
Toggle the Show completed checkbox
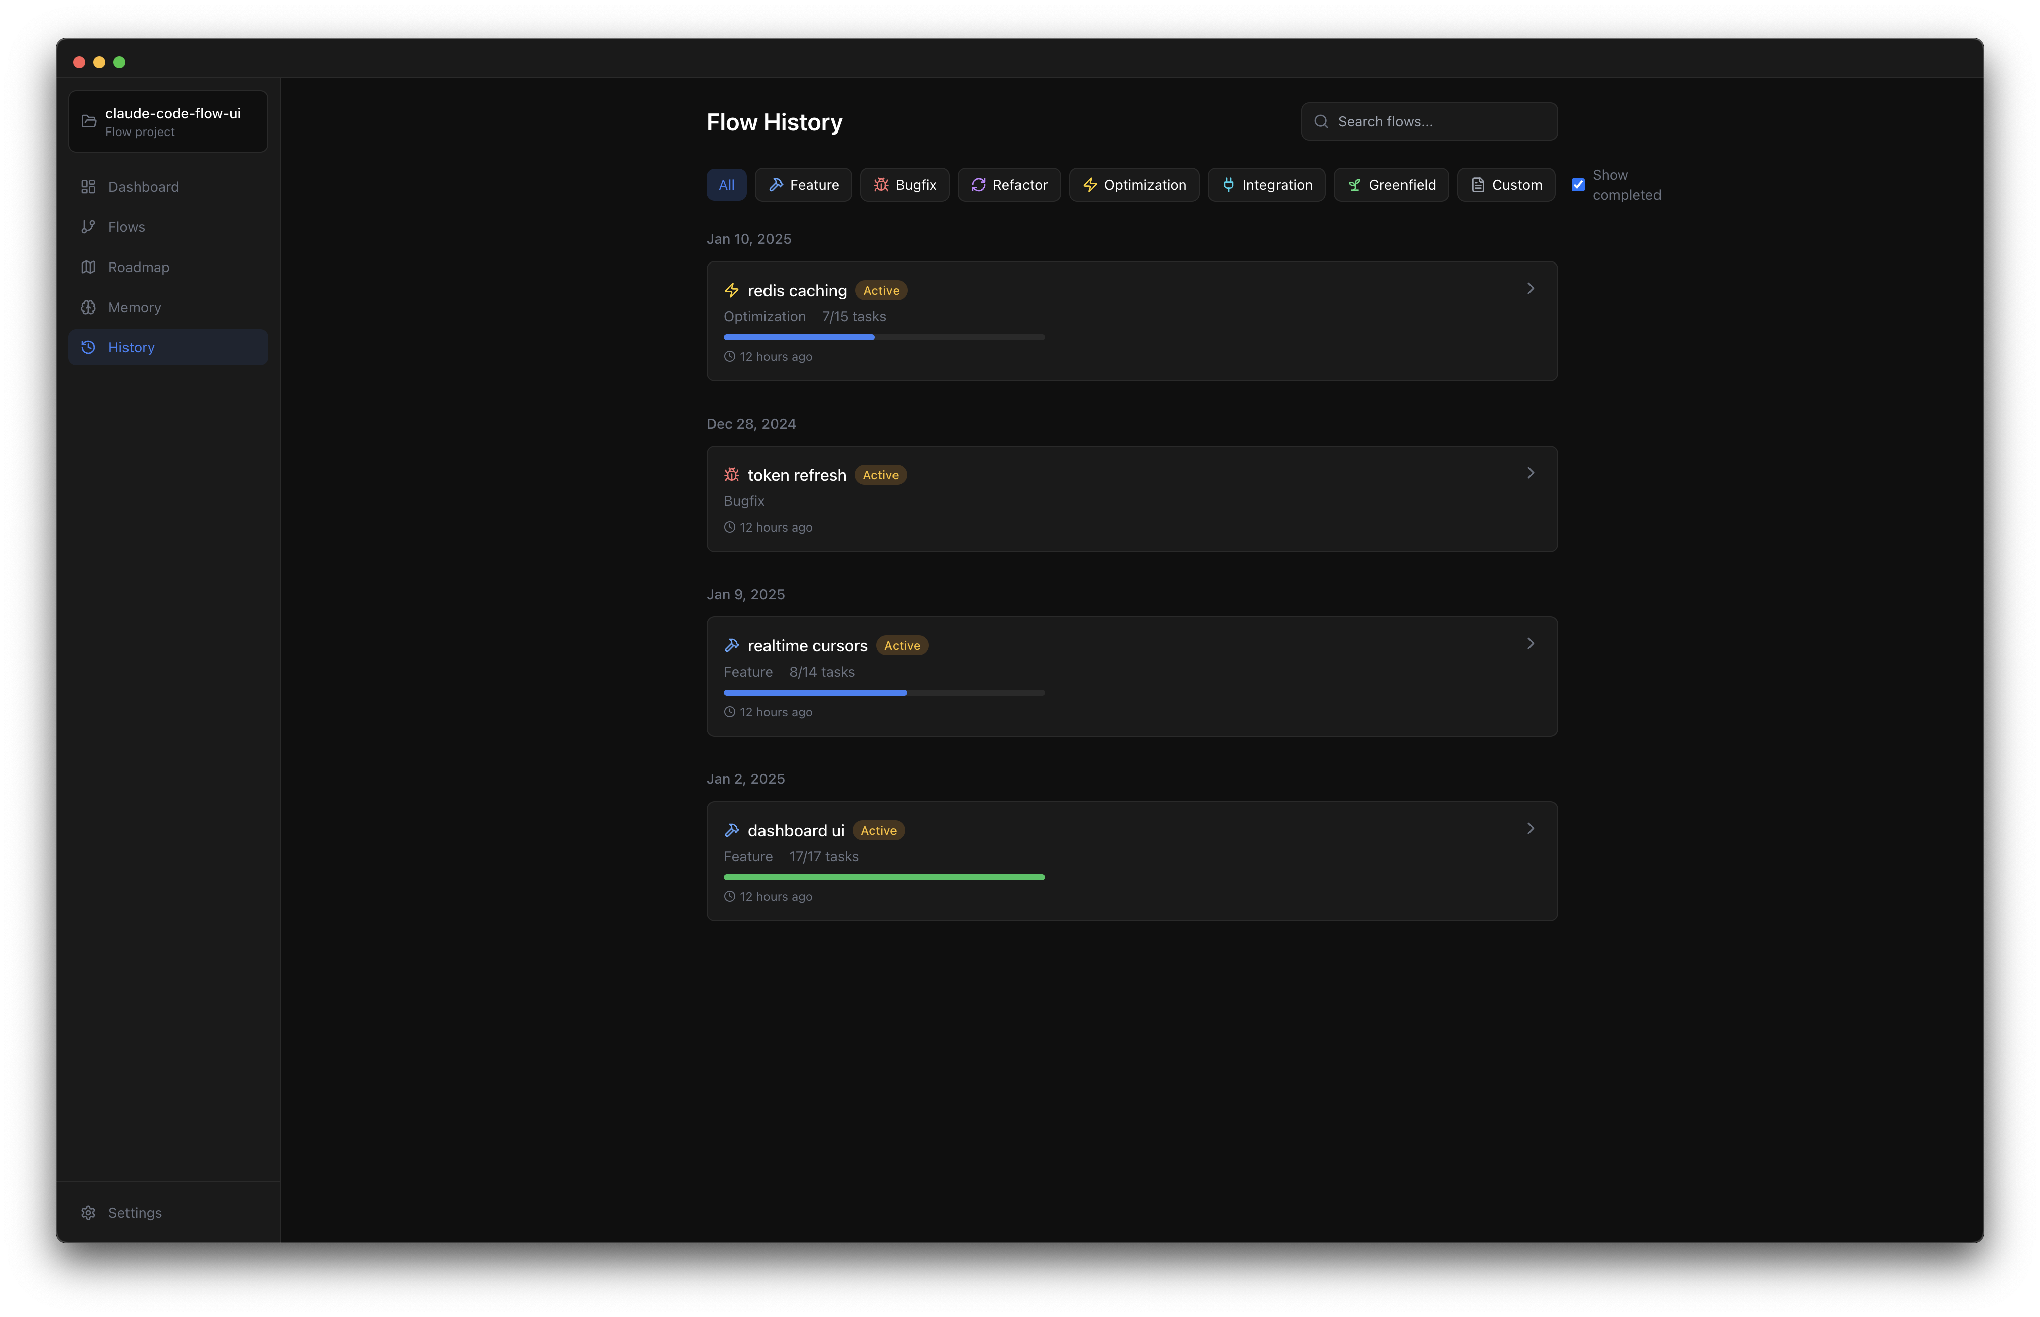tap(1578, 185)
